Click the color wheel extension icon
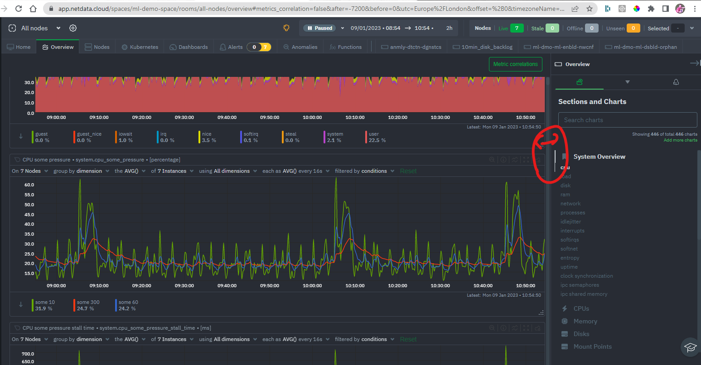The image size is (701, 365). click(x=637, y=9)
